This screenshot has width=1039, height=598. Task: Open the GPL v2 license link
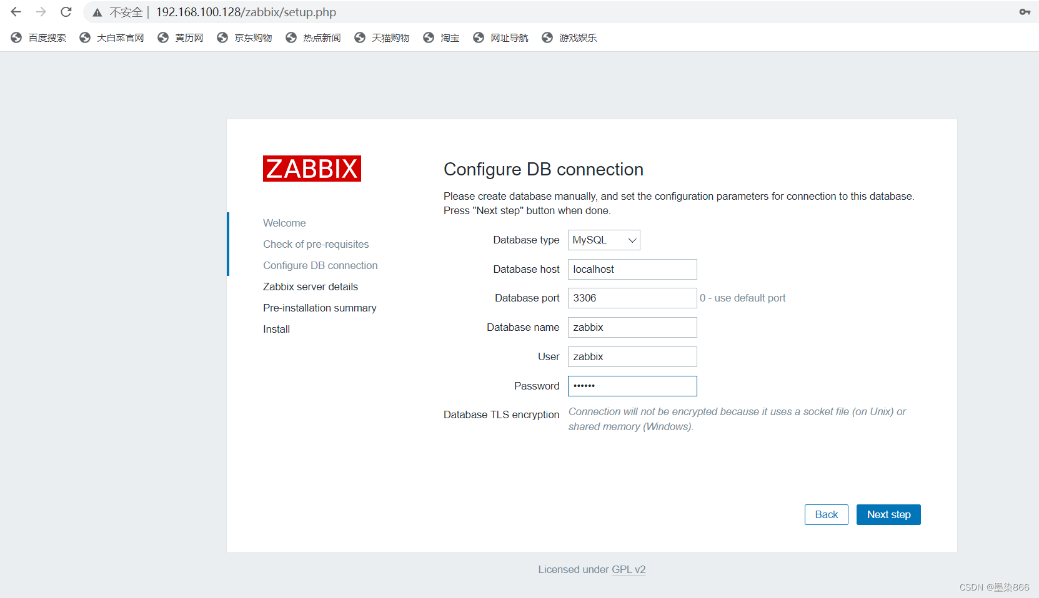click(x=629, y=569)
